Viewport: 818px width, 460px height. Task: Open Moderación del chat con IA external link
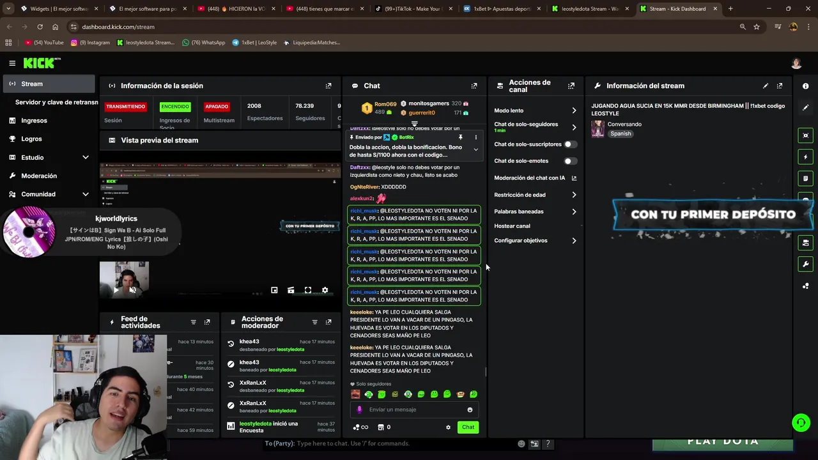pyautogui.click(x=574, y=178)
